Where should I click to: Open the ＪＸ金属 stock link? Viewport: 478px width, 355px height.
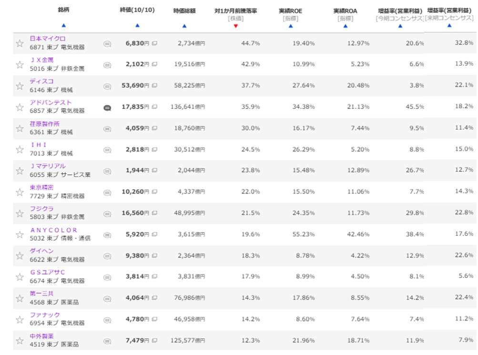(41, 60)
